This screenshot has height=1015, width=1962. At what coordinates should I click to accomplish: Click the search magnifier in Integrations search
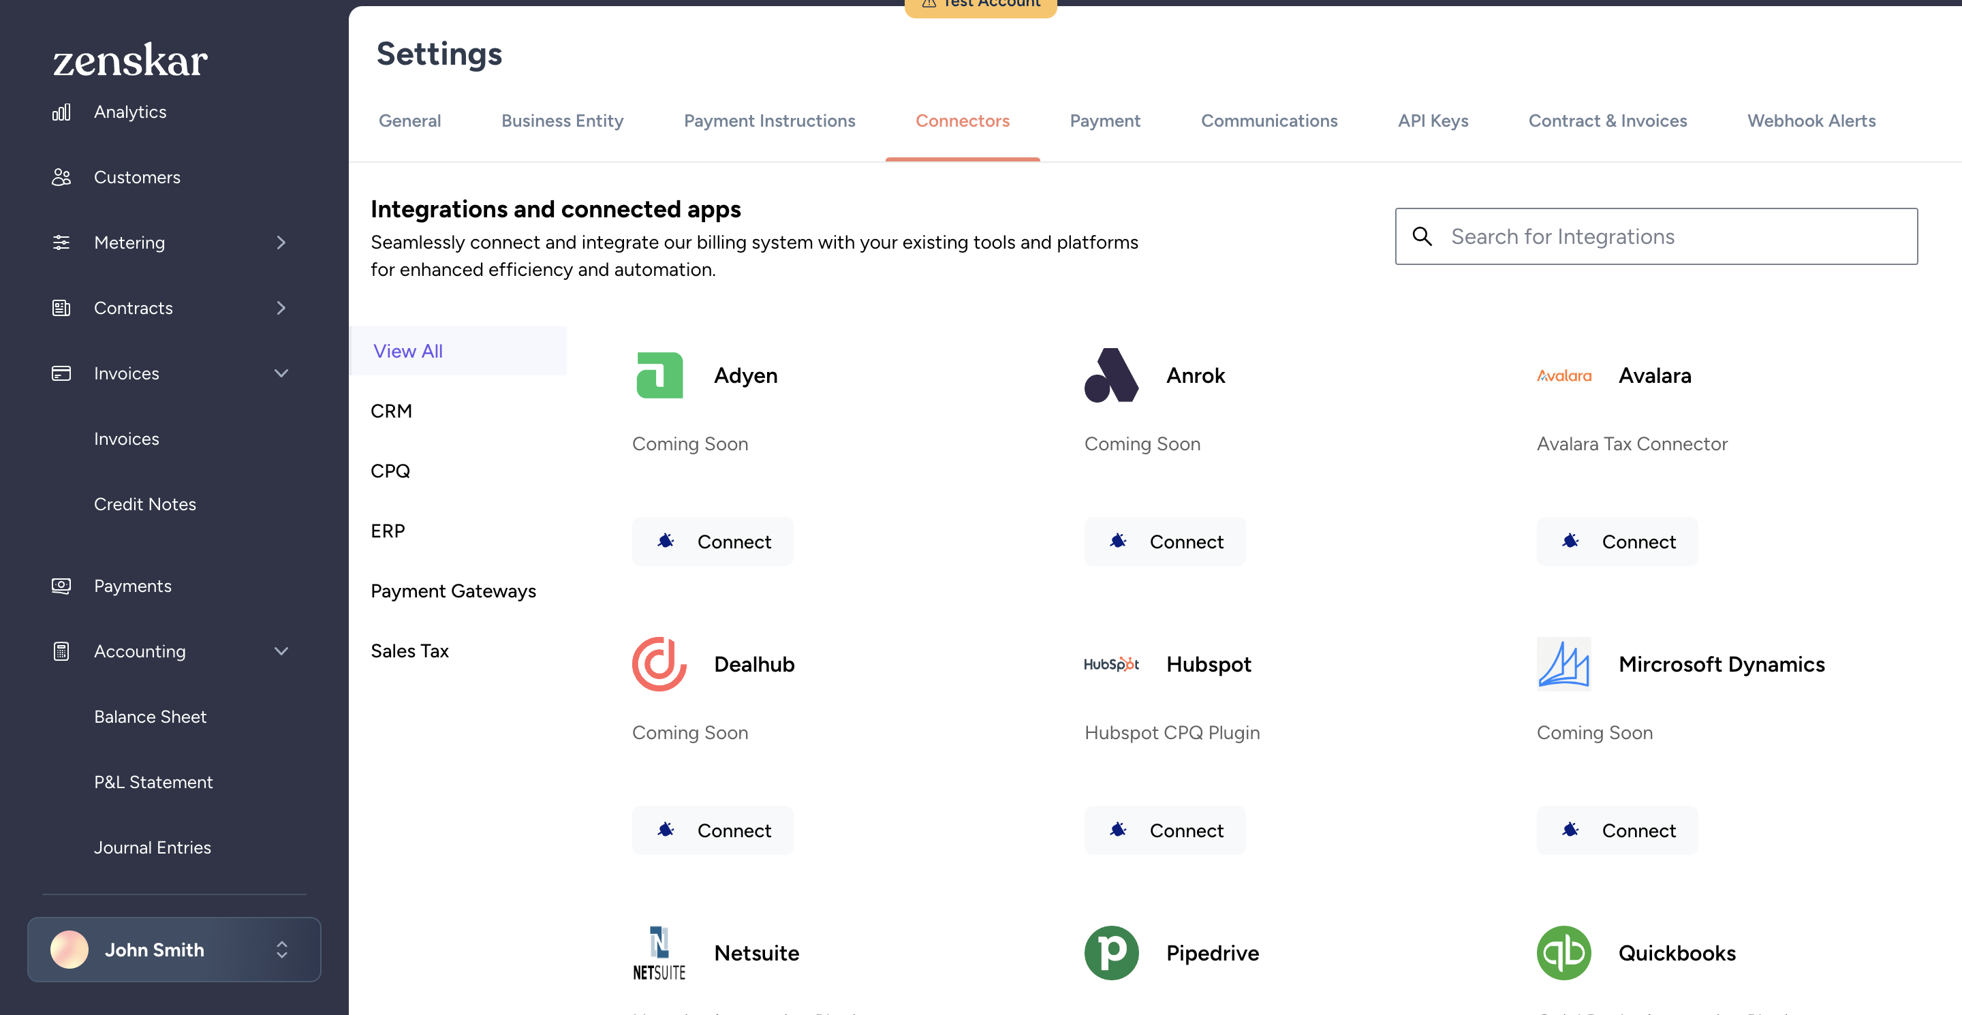coord(1422,236)
